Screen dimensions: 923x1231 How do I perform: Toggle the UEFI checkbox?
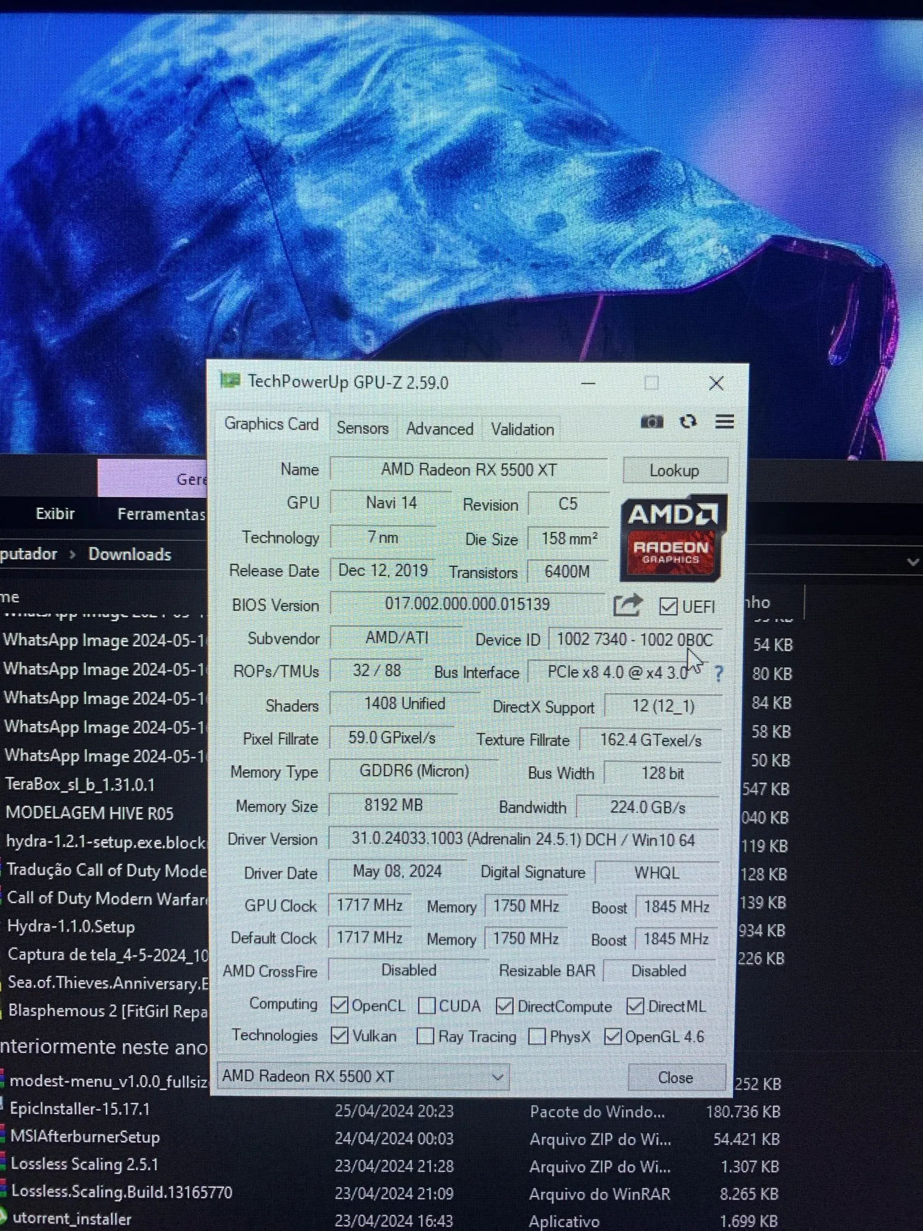(x=668, y=607)
